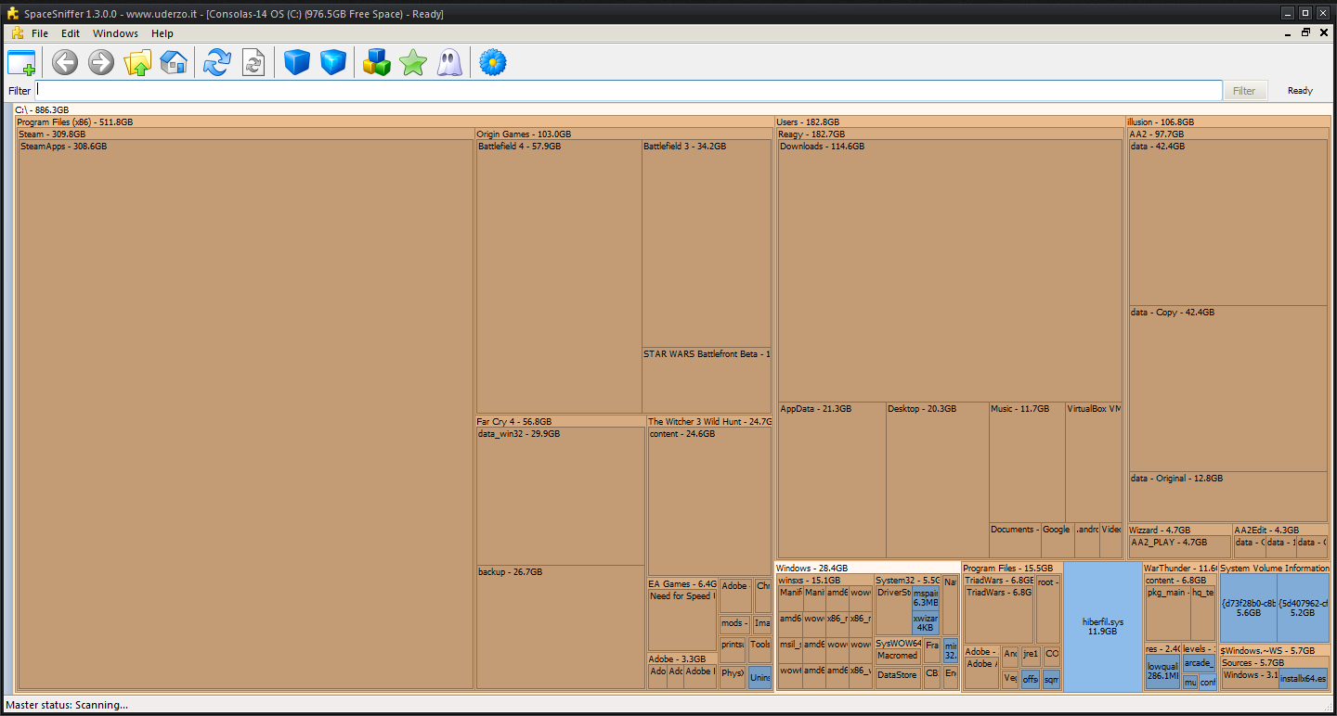Click the Filter button
The height and width of the screenshot is (716, 1337).
pyautogui.click(x=1244, y=90)
